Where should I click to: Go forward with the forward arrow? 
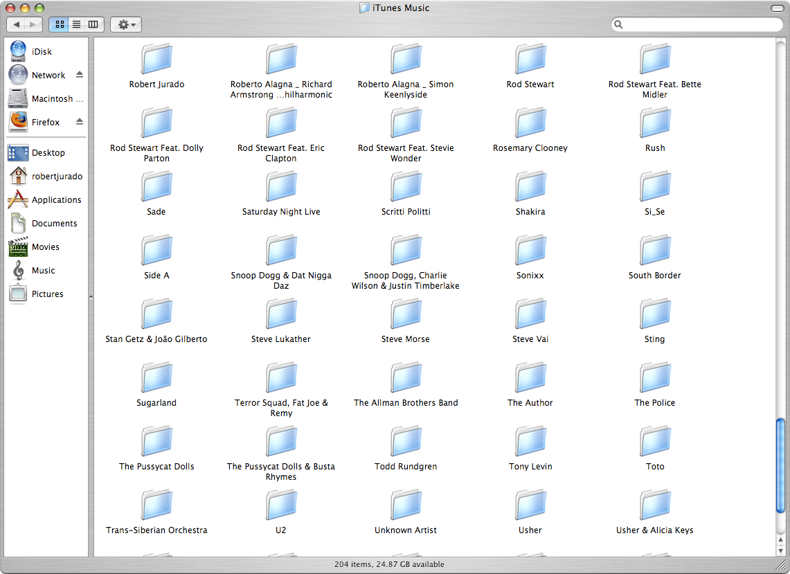click(33, 24)
